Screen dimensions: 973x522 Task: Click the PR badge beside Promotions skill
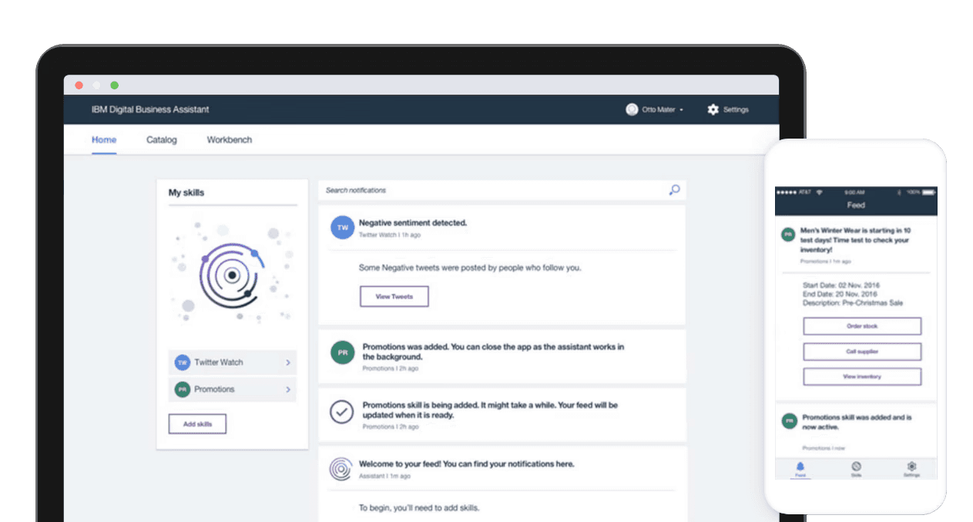pos(183,390)
